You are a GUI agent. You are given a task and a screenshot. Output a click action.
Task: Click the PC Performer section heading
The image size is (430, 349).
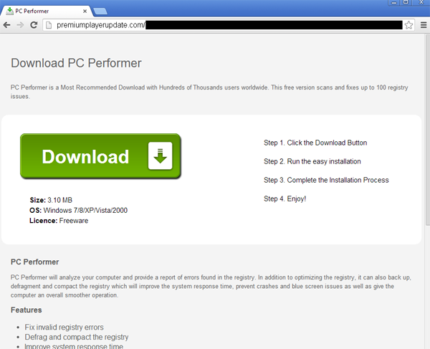(x=34, y=262)
